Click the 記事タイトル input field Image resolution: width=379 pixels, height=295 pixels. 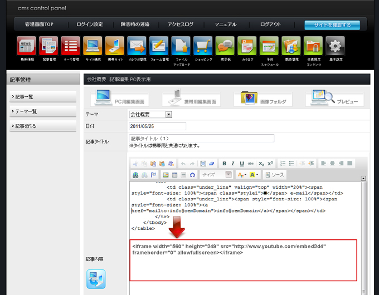[202, 138]
